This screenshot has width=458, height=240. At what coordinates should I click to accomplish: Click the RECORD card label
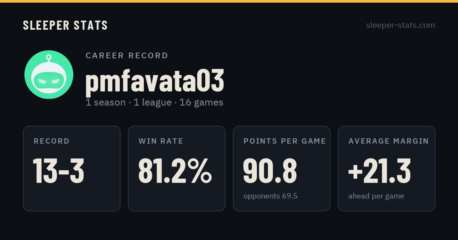click(52, 141)
